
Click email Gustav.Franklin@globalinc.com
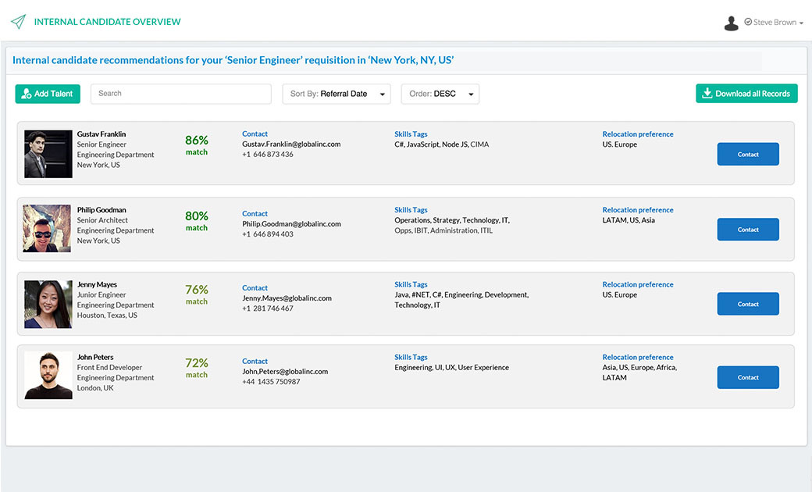pyautogui.click(x=291, y=144)
